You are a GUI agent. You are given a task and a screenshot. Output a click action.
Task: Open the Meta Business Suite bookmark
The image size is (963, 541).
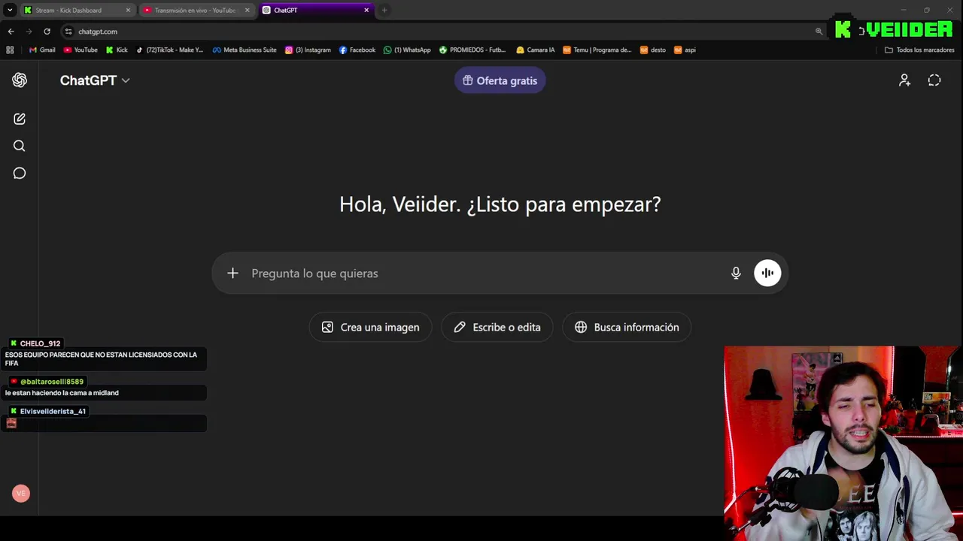(x=245, y=50)
